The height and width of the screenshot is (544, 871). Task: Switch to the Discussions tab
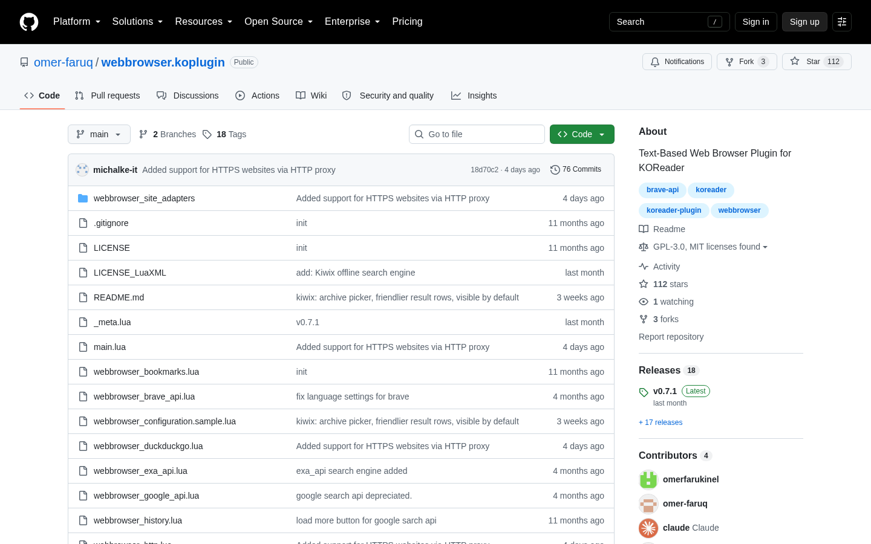(x=188, y=96)
